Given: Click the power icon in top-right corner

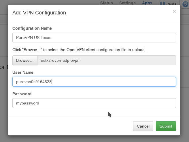Looking at the screenshot, I should (x=186, y=4).
